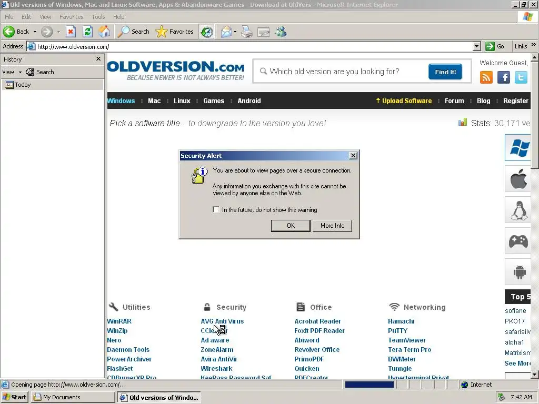Click the Stop loading icon

tap(71, 32)
